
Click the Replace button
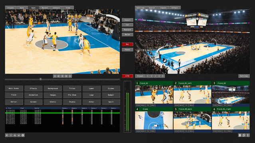coord(128,30)
